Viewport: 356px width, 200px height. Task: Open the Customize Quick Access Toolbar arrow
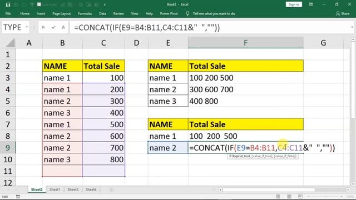click(105, 4)
